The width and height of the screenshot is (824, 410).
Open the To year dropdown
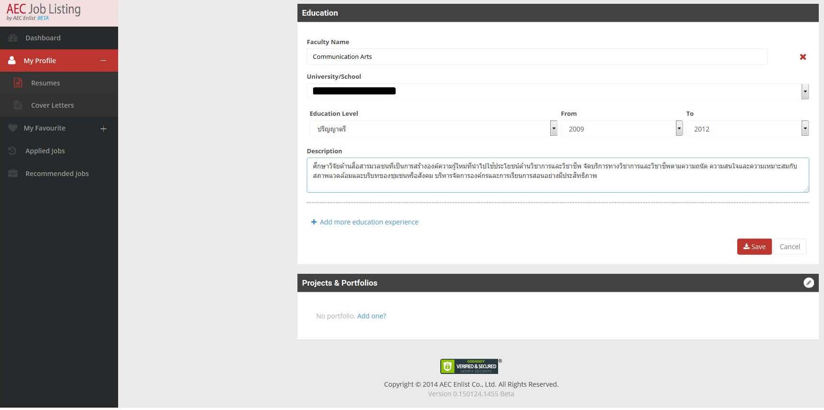point(805,129)
